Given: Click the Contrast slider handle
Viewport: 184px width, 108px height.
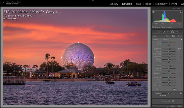Looking at the screenshot, I should (169, 51).
